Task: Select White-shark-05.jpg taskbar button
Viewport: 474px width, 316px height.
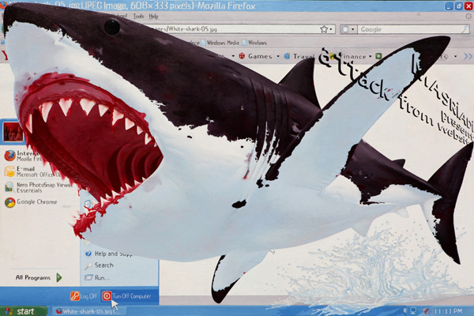Action: (x=88, y=311)
